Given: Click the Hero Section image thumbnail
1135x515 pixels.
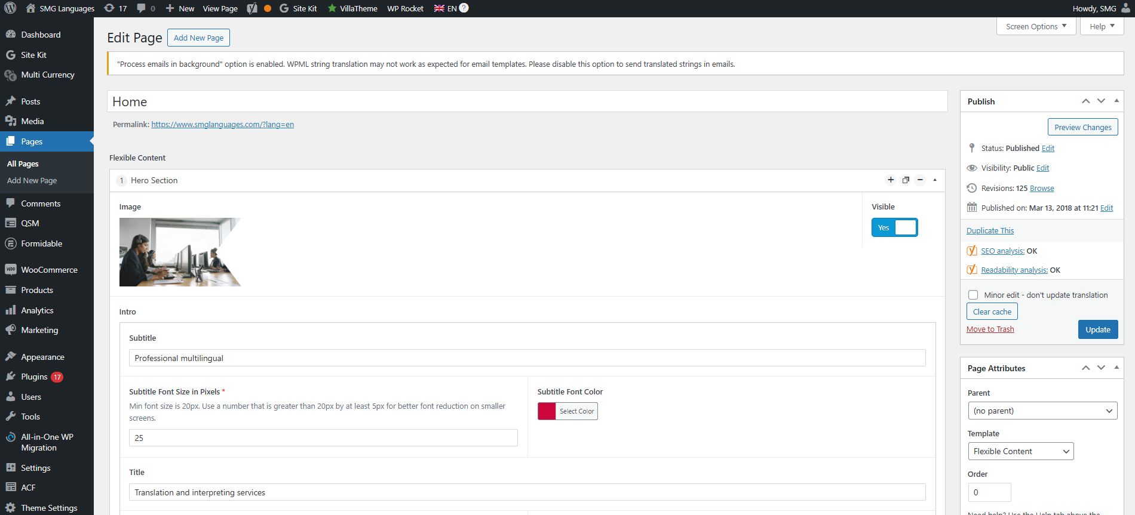Looking at the screenshot, I should [180, 252].
